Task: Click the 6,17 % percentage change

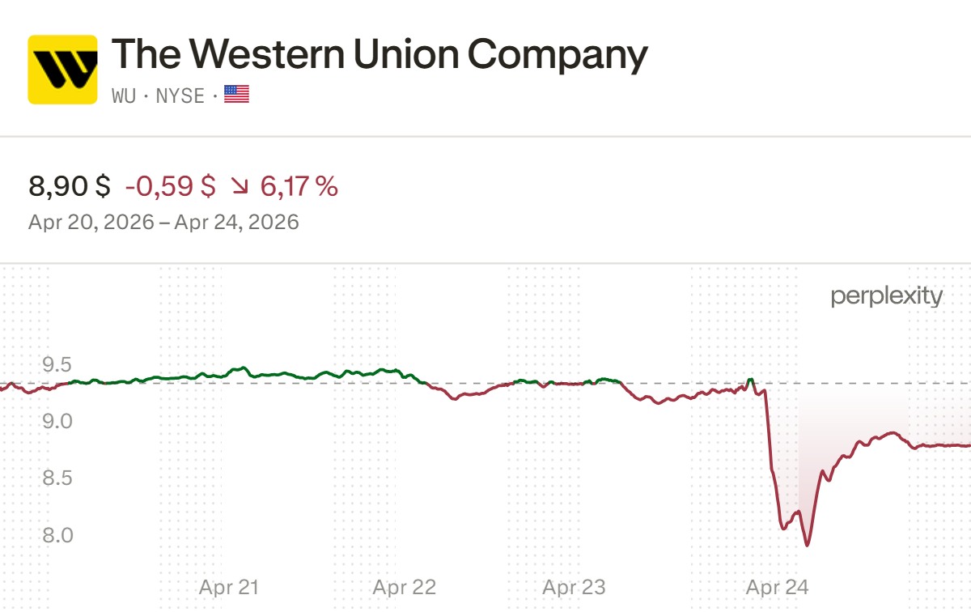Action: (x=299, y=187)
